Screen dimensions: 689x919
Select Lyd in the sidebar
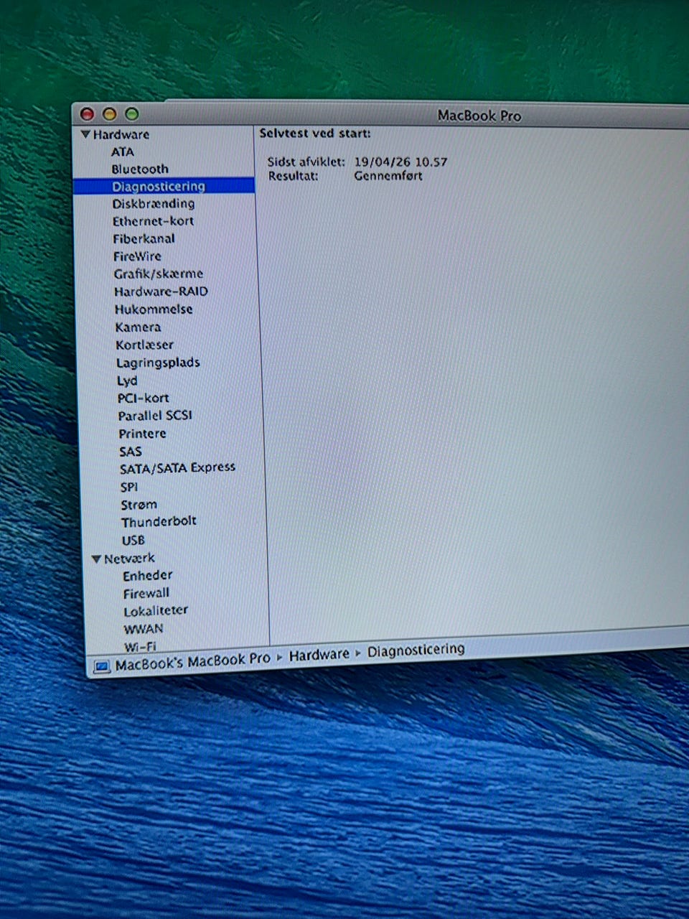127,381
